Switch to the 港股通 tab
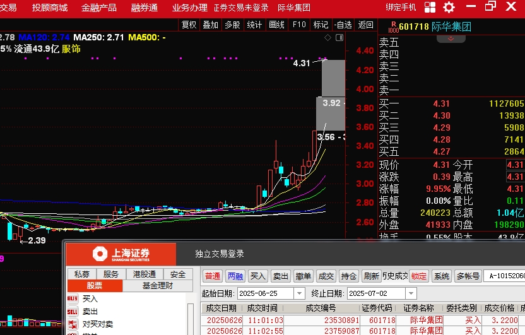The width and height of the screenshot is (525, 335). point(145,274)
